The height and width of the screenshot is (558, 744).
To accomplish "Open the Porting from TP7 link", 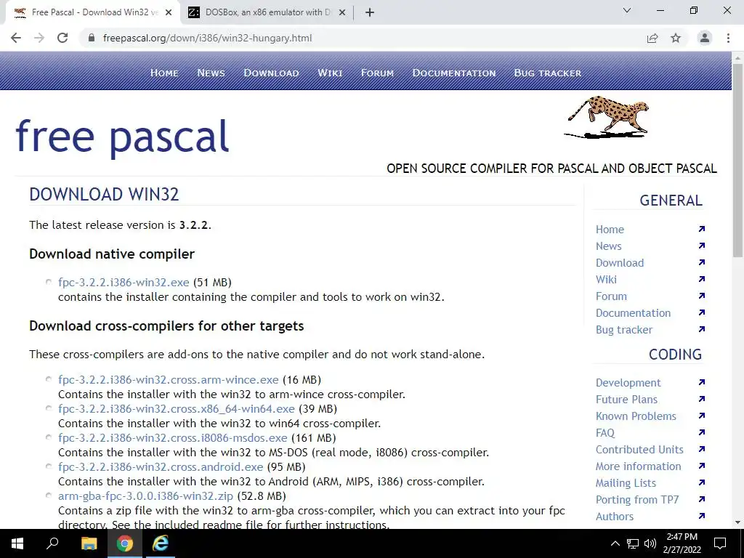I will click(x=636, y=500).
